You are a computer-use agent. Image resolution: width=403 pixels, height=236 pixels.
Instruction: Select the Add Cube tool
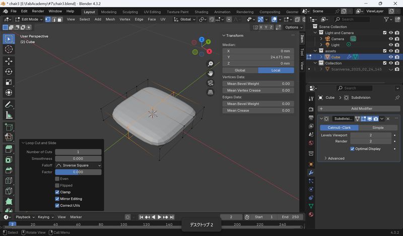point(9,127)
